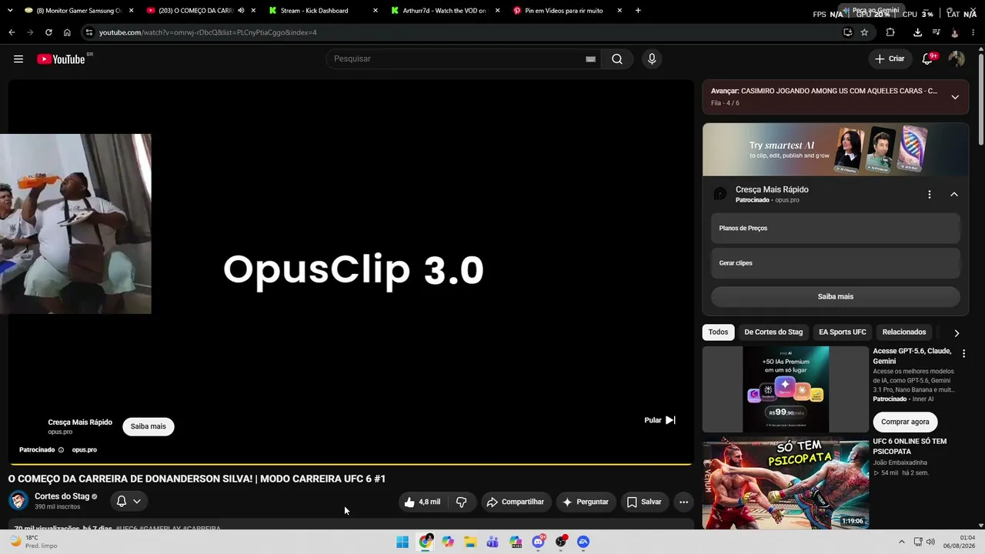
Task: Open the UFC 6 Online Só Tem Psicopata thumbnail
Action: coord(786,483)
